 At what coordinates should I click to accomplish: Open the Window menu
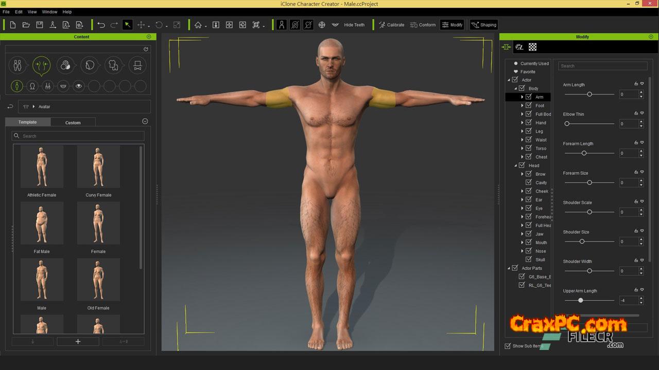(49, 12)
